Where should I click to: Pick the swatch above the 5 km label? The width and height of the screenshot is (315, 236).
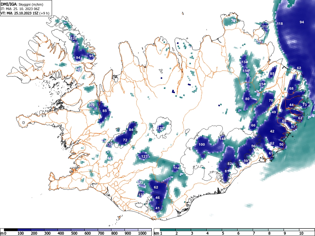(x=230, y=230)
